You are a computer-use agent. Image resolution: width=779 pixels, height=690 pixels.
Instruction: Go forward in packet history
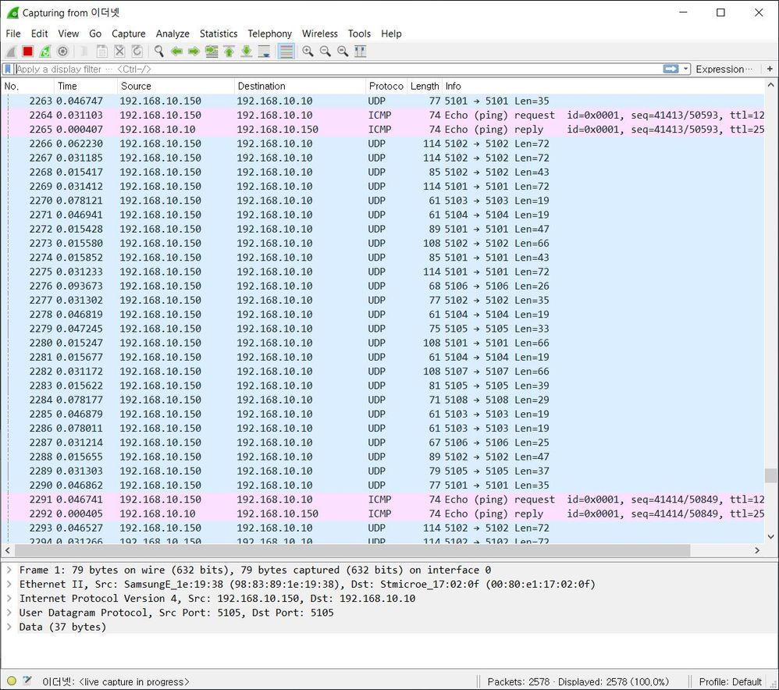(194, 52)
